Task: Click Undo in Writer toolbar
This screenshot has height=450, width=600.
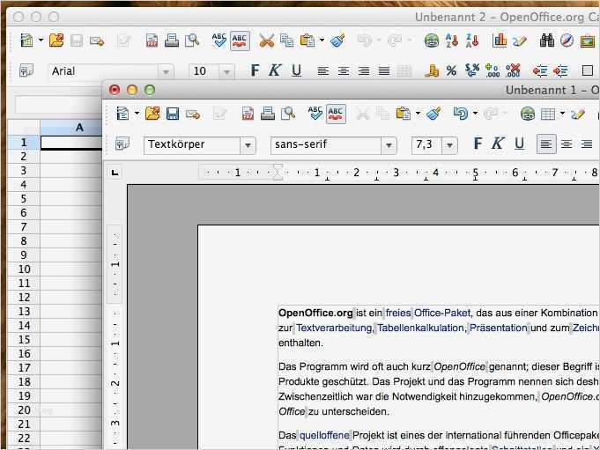Action: tap(460, 114)
